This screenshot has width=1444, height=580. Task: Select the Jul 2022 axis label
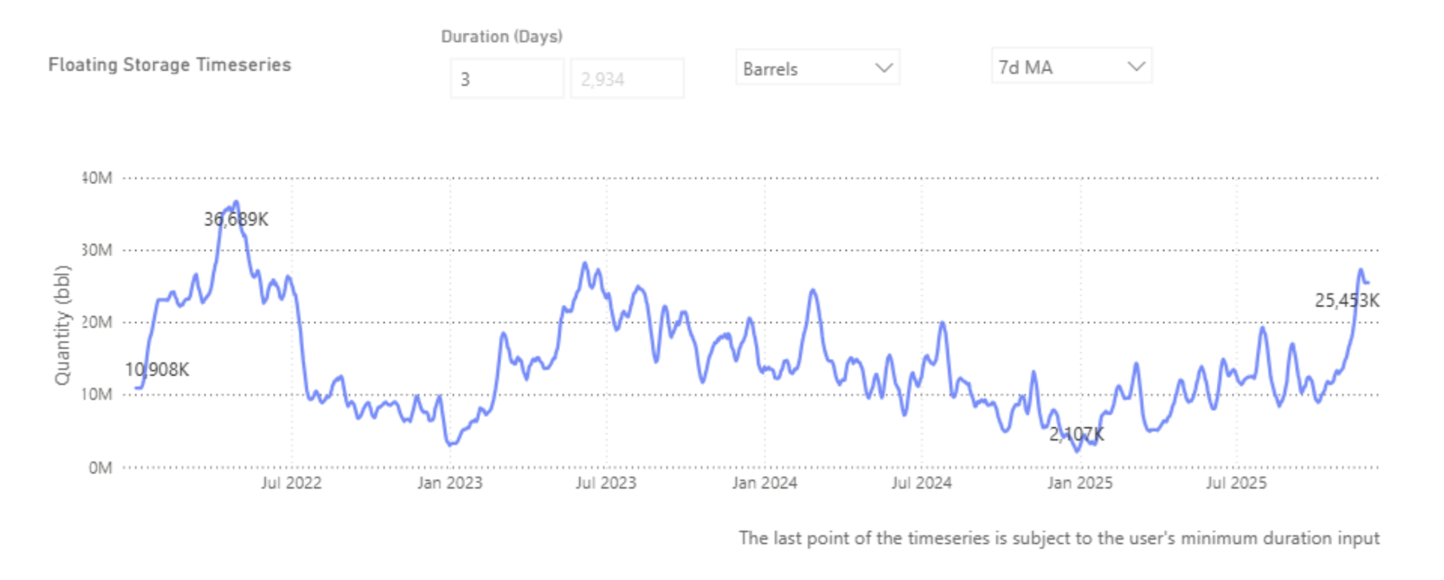291,483
